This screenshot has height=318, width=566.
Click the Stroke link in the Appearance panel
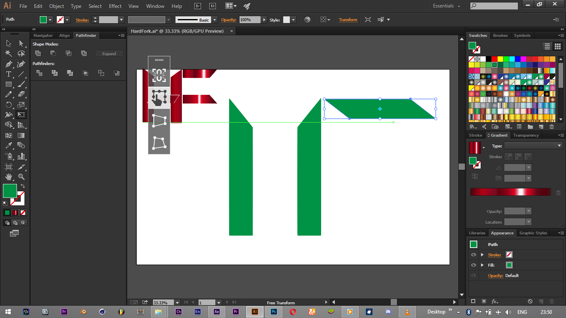pyautogui.click(x=494, y=255)
